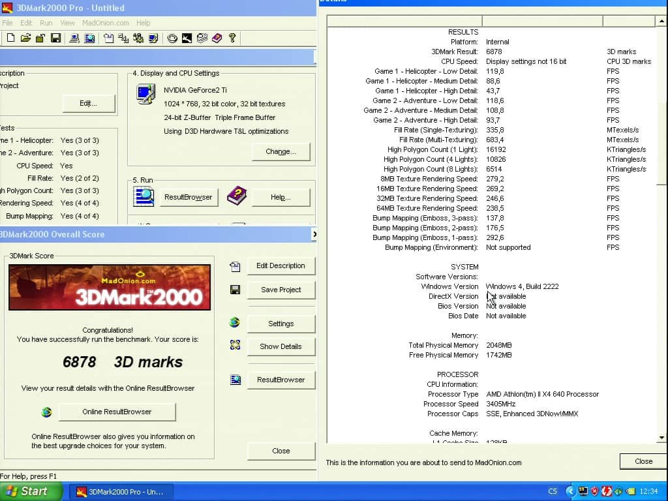
Task: Click the notepad icon beside Edit Description
Action: tap(235, 267)
